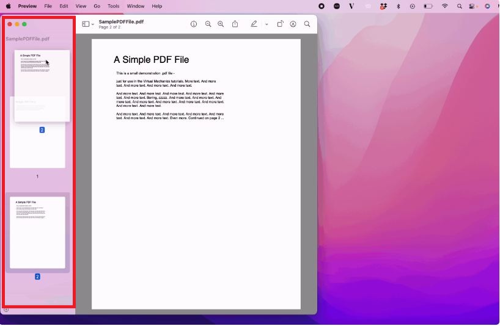The image size is (500, 326).
Task: Click the line "This is a small demonstration .pdf file -"
Action: pos(145,73)
